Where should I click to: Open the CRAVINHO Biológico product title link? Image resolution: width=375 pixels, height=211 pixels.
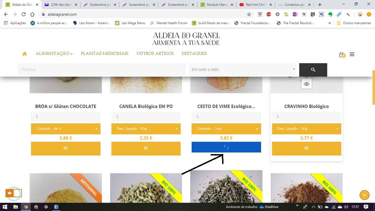tap(307, 106)
